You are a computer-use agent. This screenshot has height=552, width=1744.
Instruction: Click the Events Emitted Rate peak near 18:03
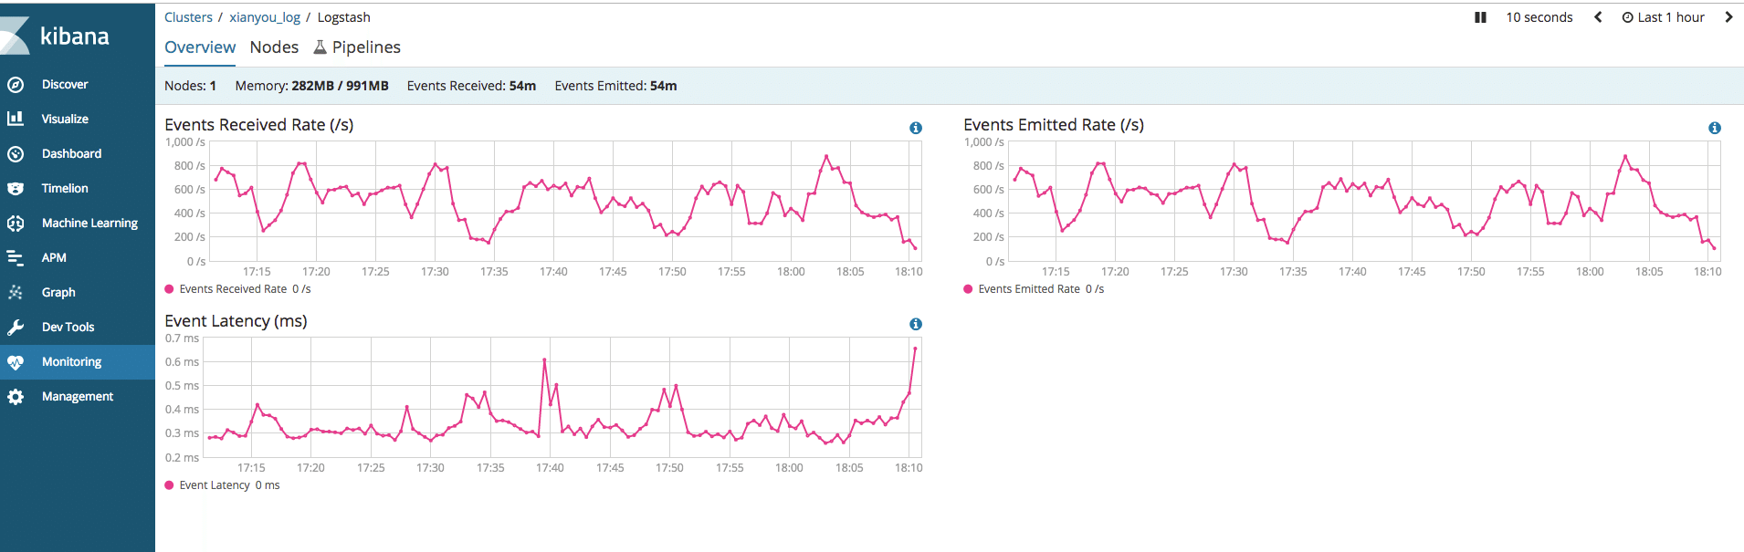[x=1625, y=156]
